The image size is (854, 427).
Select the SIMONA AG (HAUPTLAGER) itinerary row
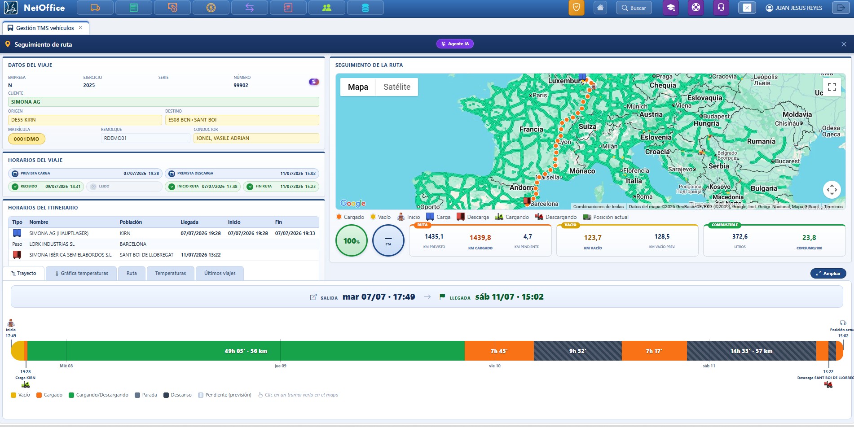163,233
